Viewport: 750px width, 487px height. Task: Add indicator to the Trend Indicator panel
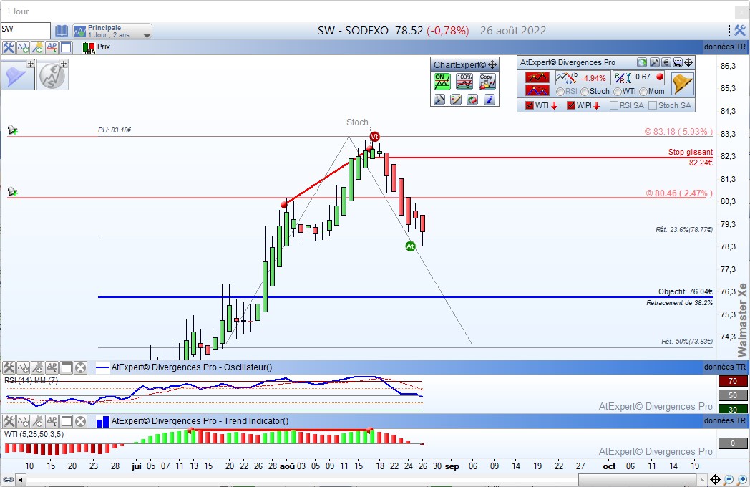[23, 421]
